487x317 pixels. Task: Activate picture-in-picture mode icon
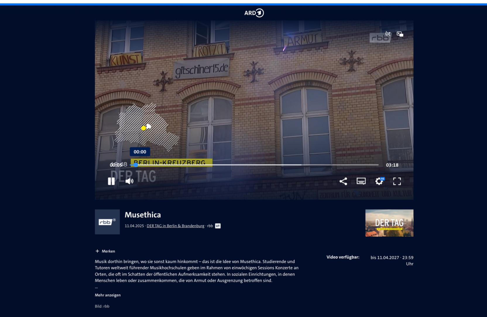tap(400, 34)
